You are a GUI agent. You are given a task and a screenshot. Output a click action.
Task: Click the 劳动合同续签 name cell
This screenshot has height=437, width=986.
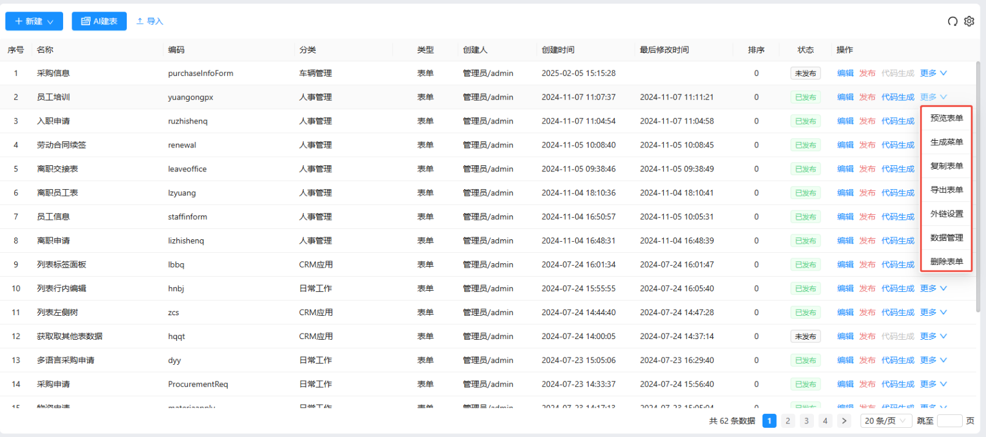(x=61, y=145)
